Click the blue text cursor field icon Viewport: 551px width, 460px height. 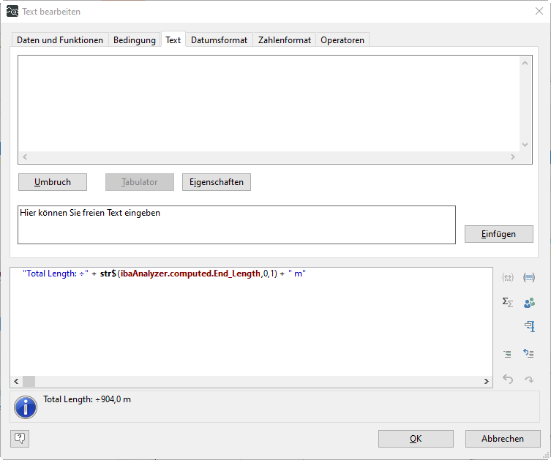point(530,327)
